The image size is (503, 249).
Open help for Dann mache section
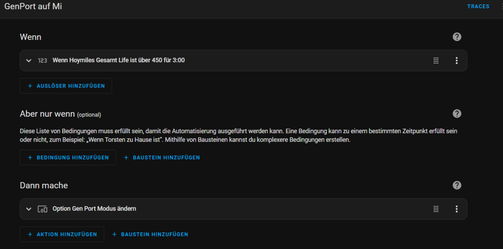[x=457, y=185]
